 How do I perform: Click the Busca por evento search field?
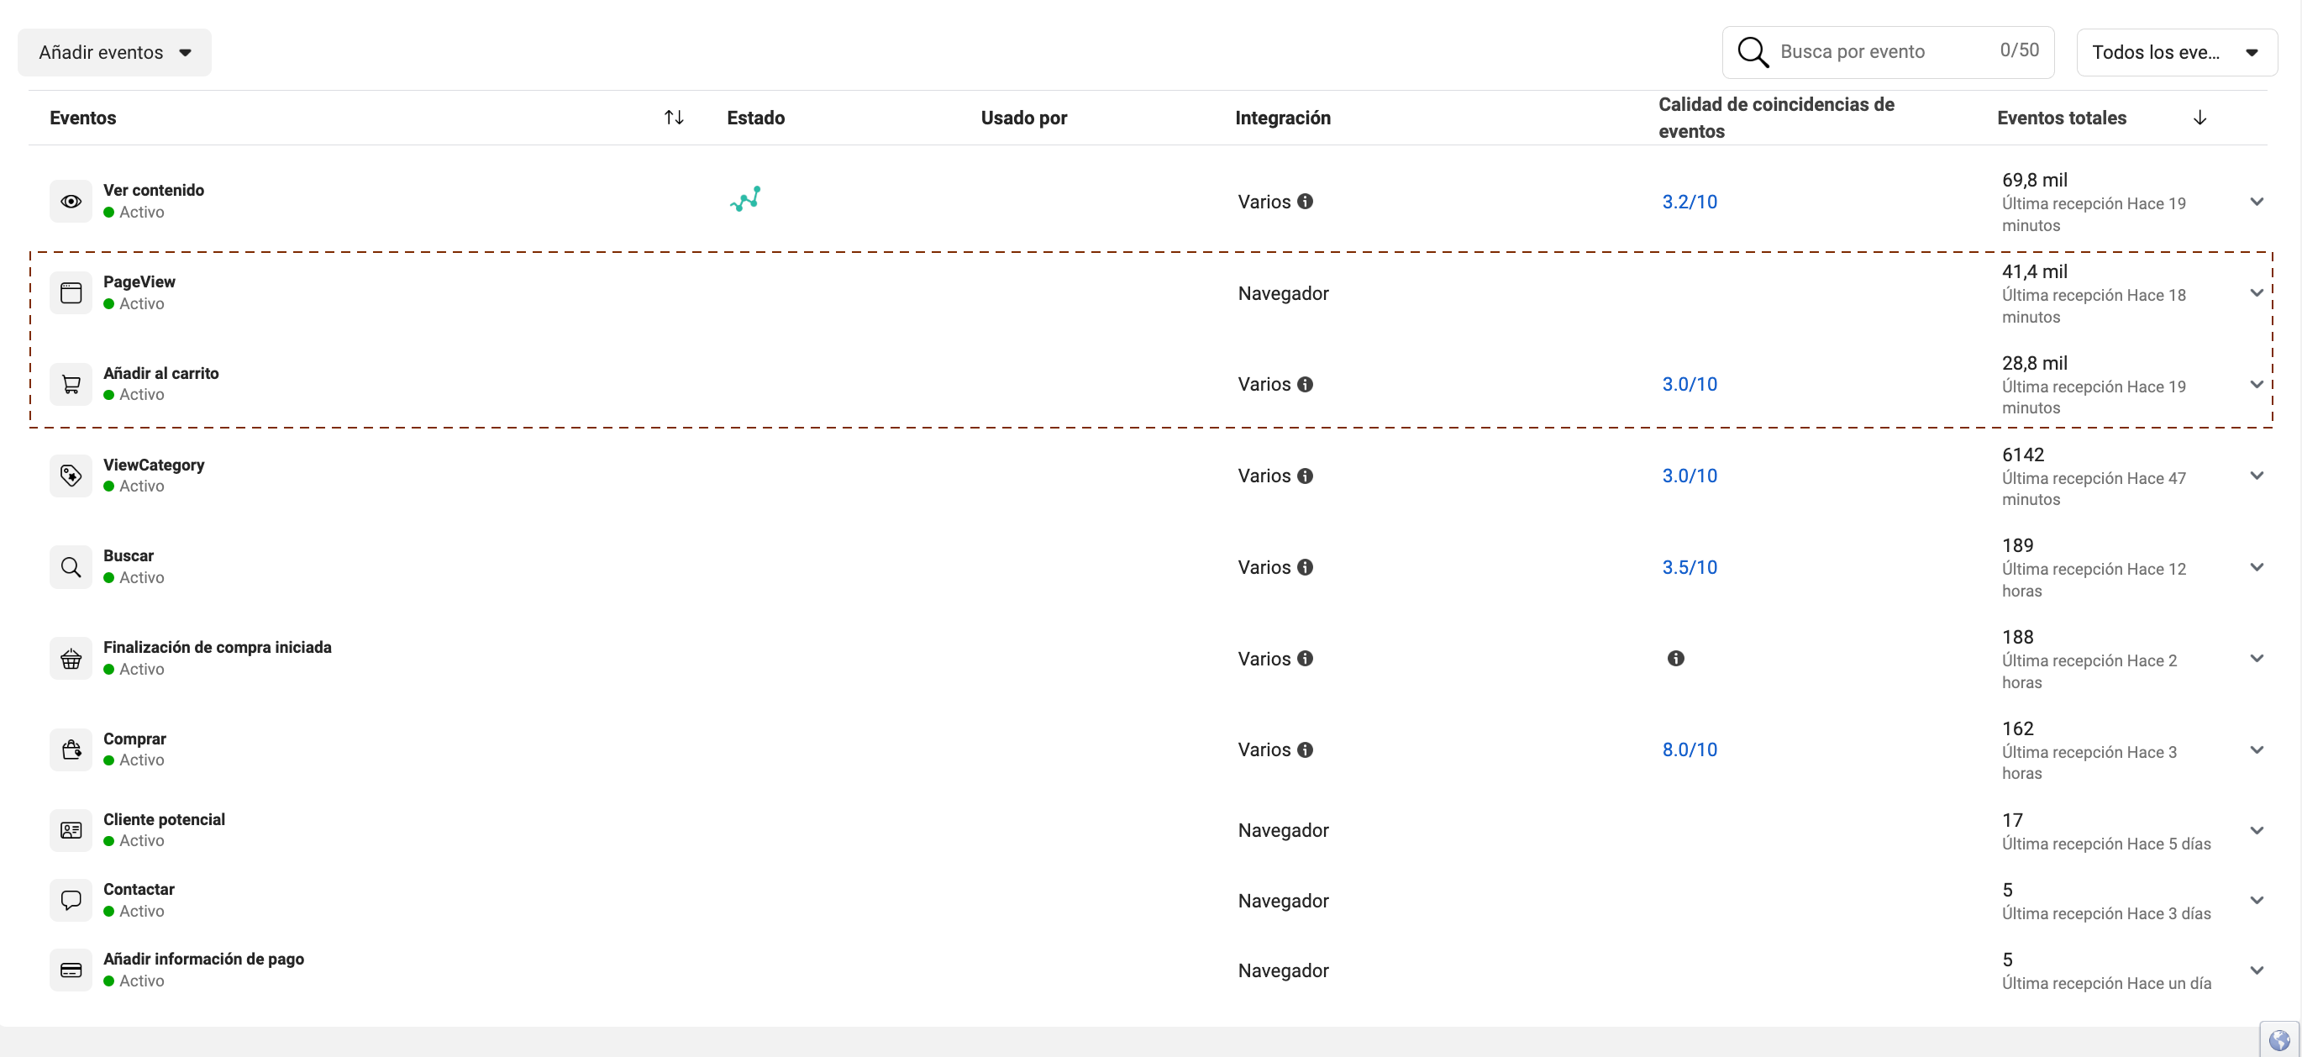pyautogui.click(x=1877, y=52)
